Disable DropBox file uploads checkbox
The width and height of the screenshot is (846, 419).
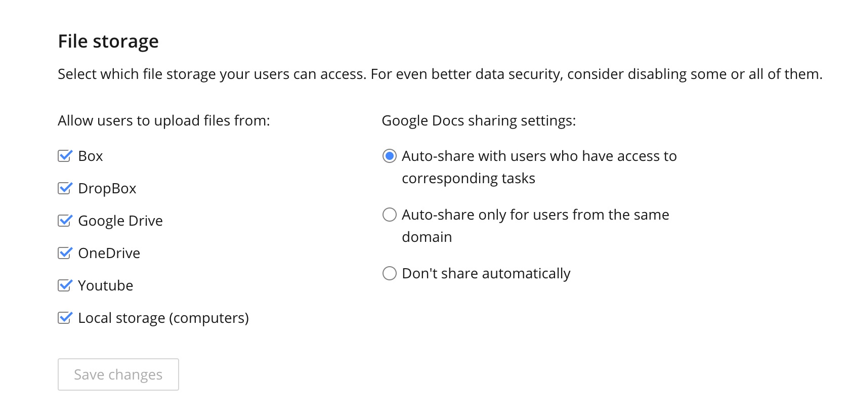pos(65,188)
